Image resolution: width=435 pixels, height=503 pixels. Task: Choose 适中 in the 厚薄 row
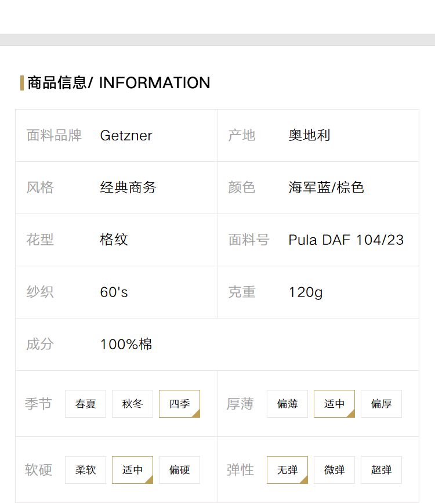[x=334, y=404]
